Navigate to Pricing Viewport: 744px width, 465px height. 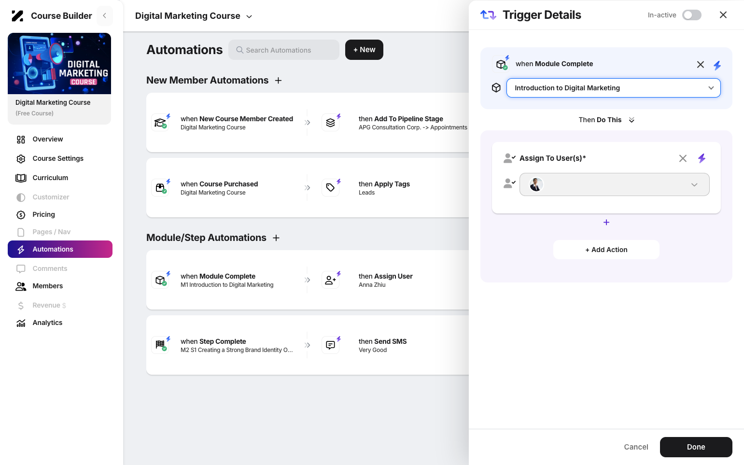pos(60,214)
